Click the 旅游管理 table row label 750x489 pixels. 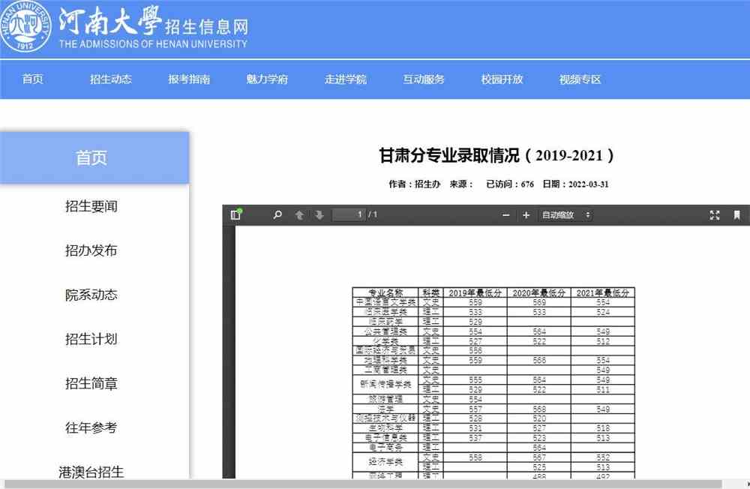(x=385, y=399)
